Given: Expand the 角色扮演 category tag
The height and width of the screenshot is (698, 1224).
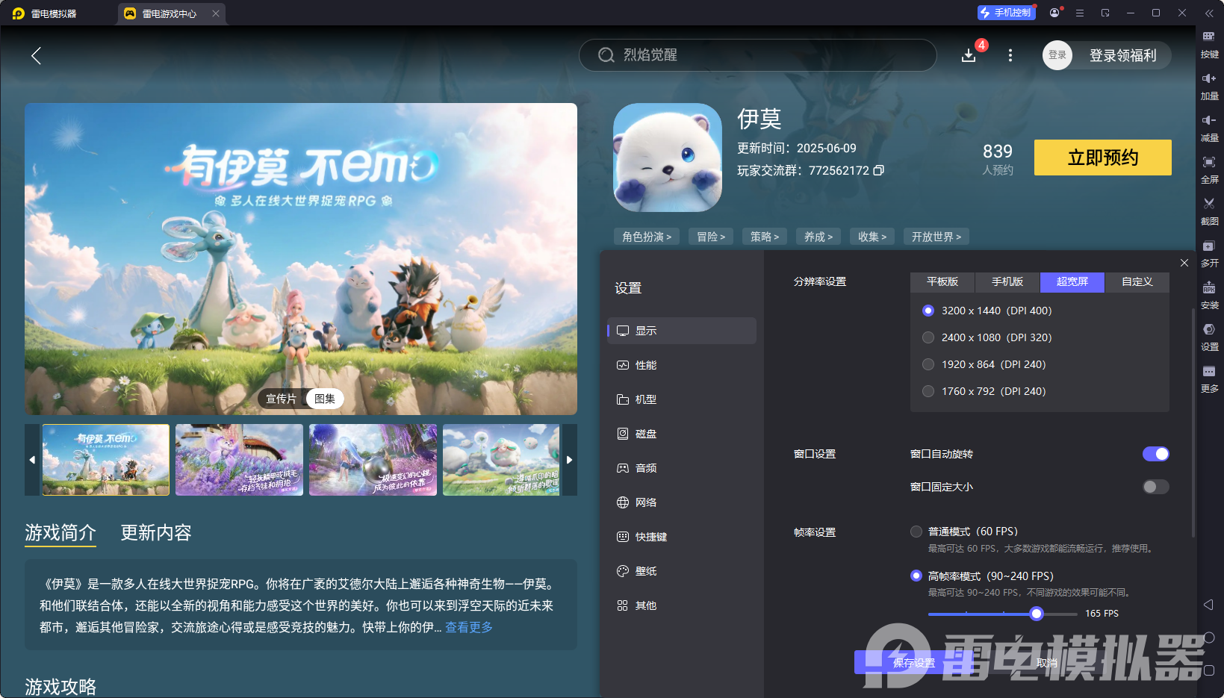Looking at the screenshot, I should pos(646,236).
